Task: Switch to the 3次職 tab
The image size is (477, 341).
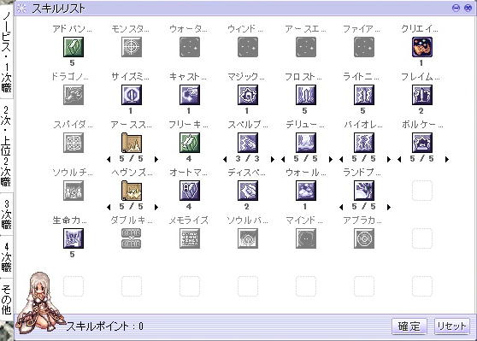Action: [6, 215]
